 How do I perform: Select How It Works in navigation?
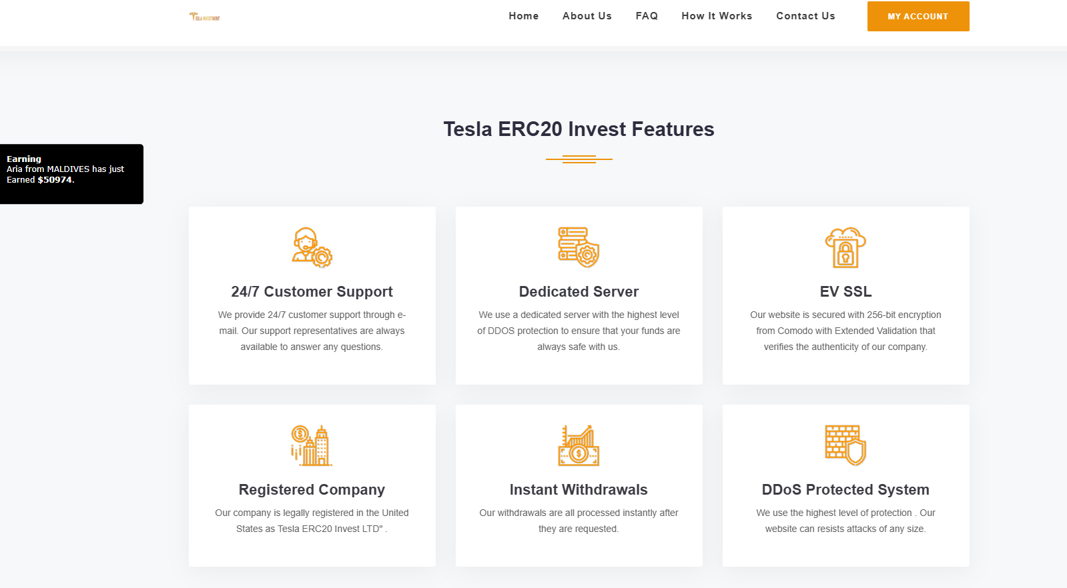717,16
